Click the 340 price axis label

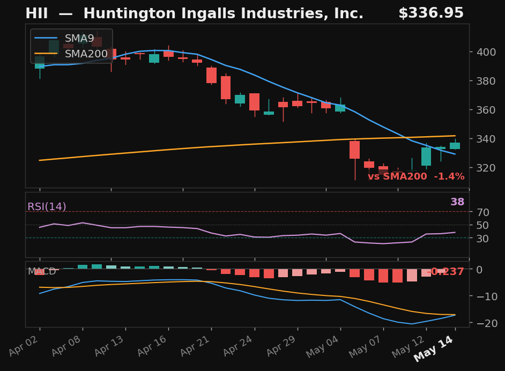(486, 139)
